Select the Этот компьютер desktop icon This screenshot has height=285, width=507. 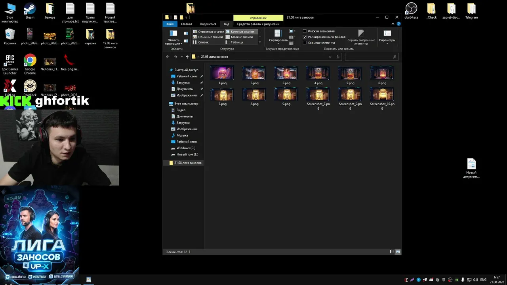(10, 13)
